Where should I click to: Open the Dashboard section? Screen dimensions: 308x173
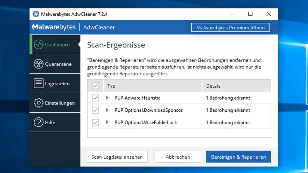tap(55, 44)
